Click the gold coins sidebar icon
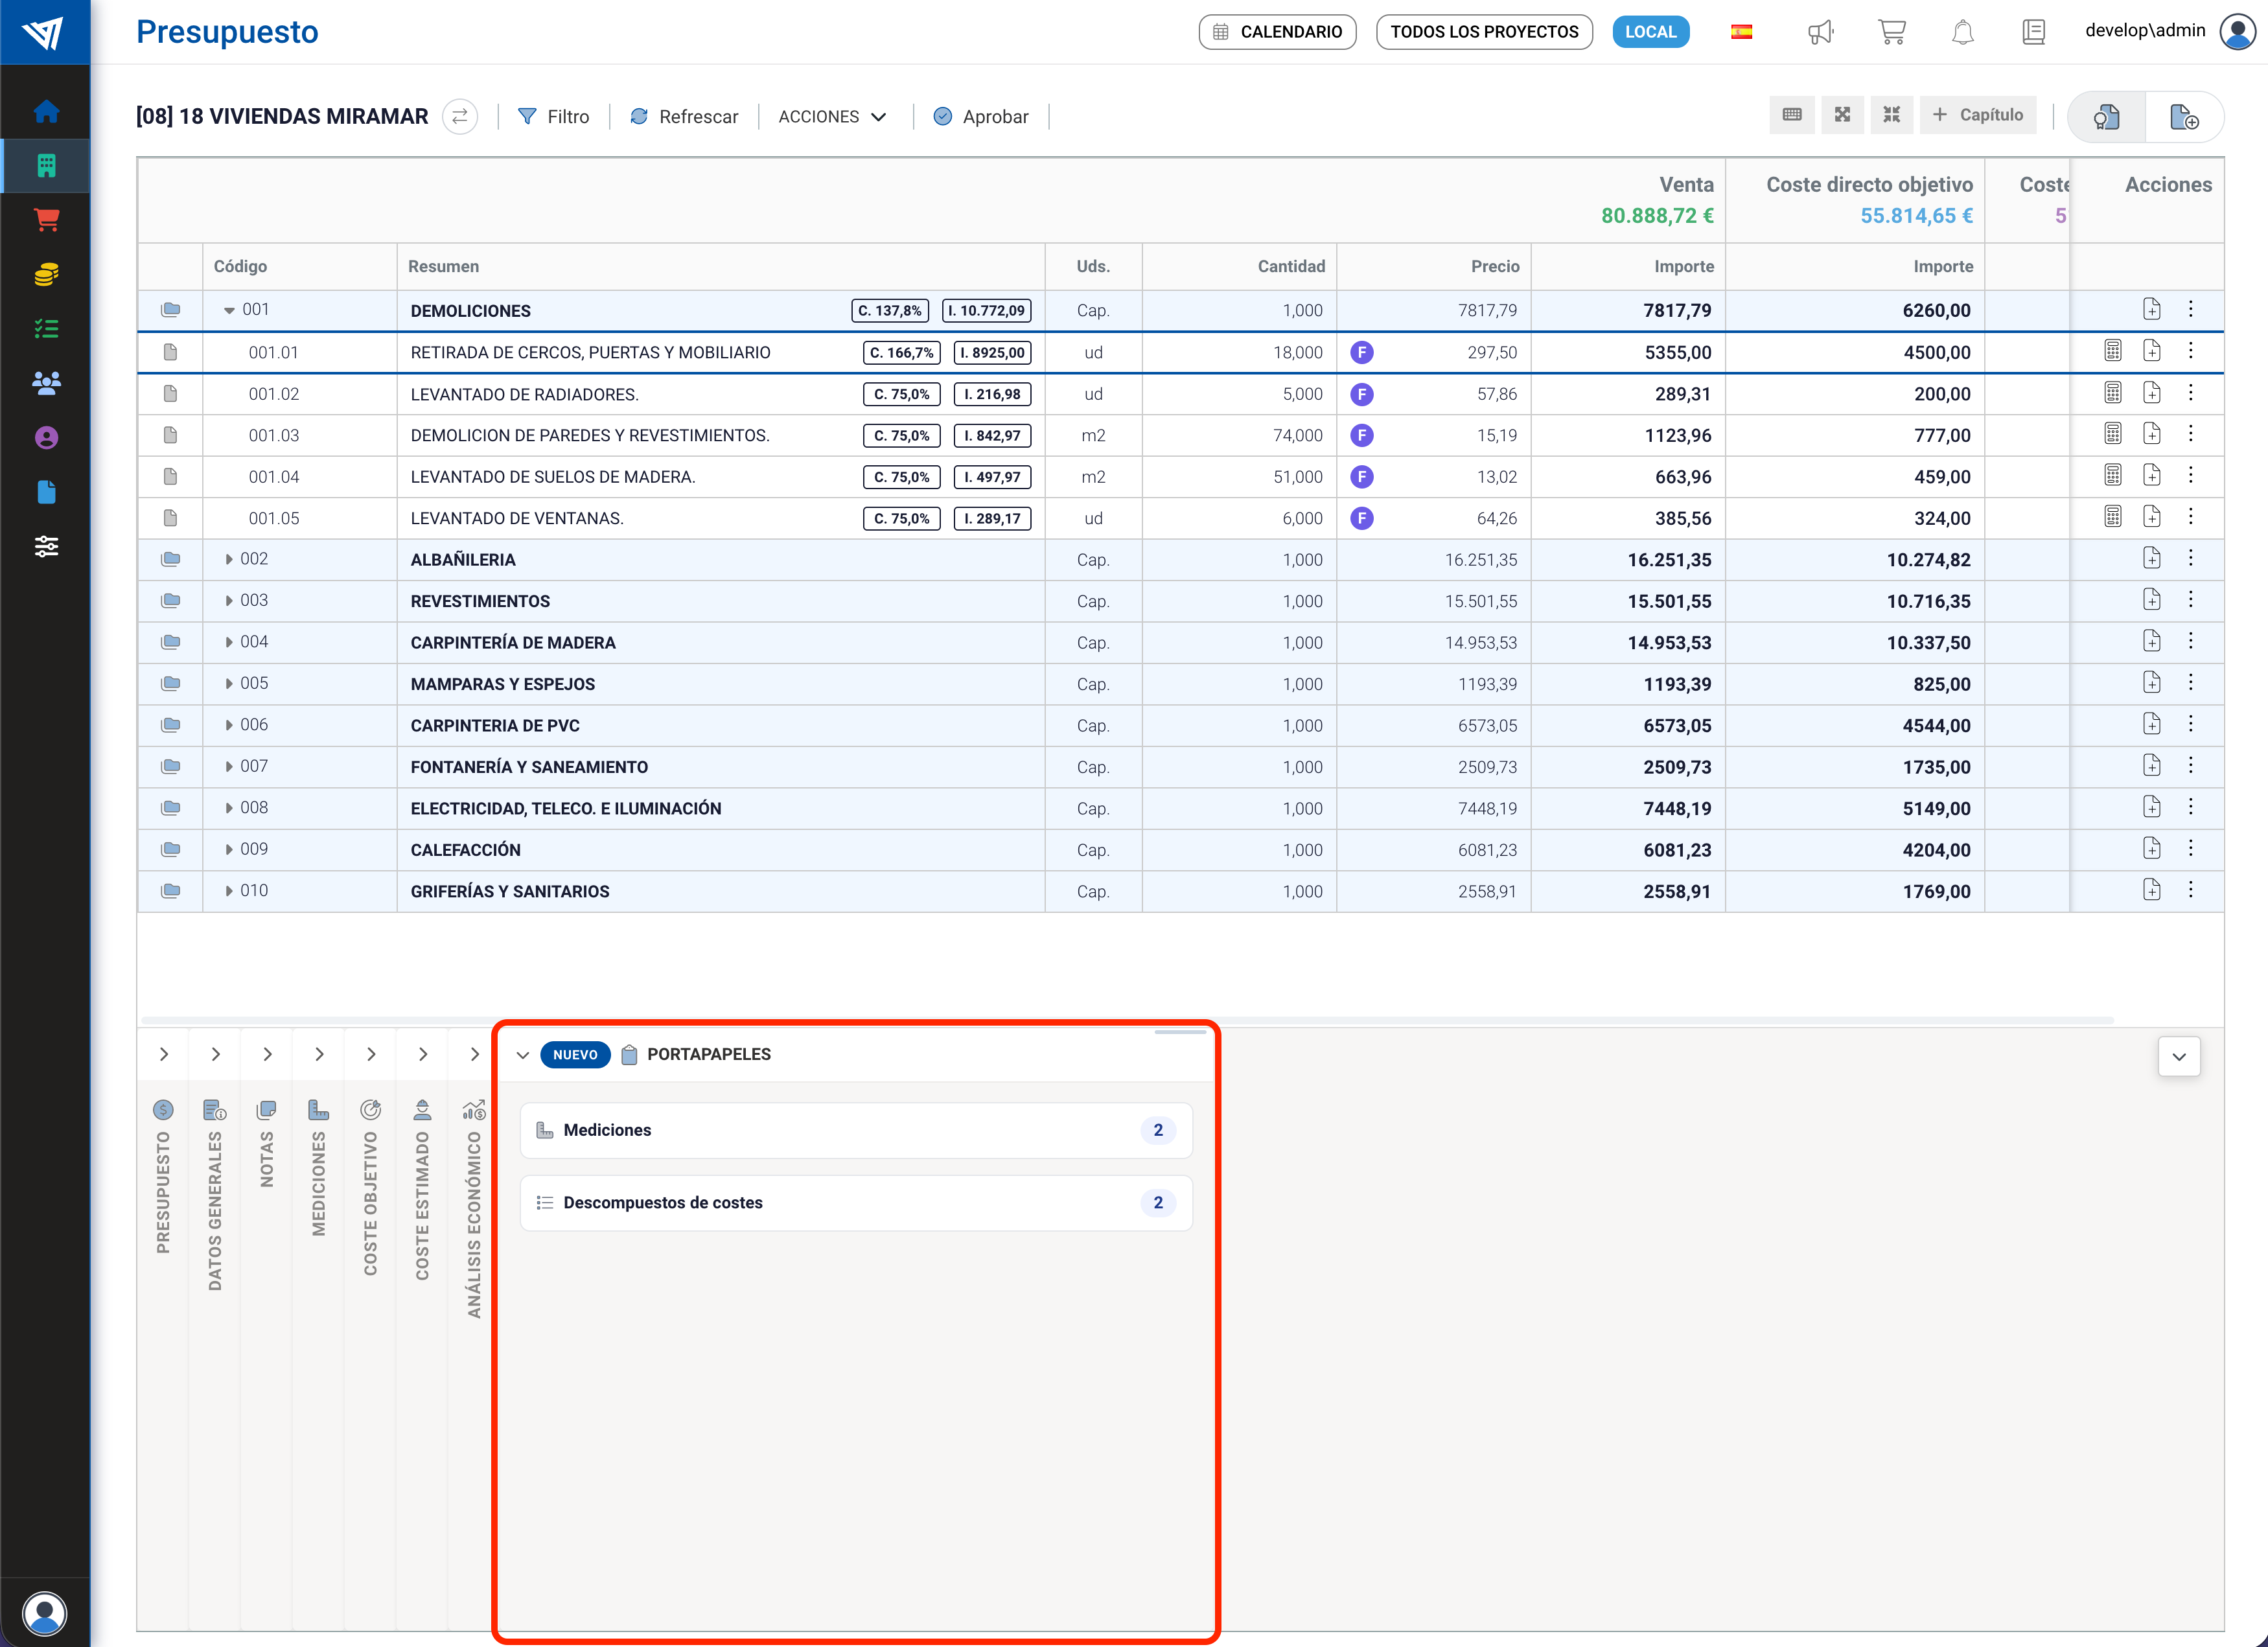 [46, 274]
